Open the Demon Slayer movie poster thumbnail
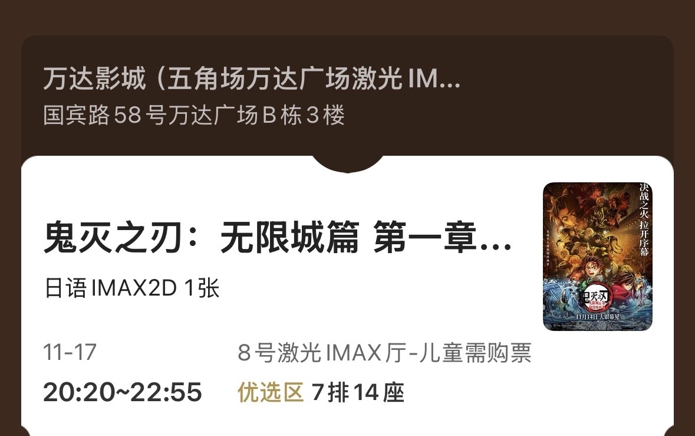 (x=597, y=257)
